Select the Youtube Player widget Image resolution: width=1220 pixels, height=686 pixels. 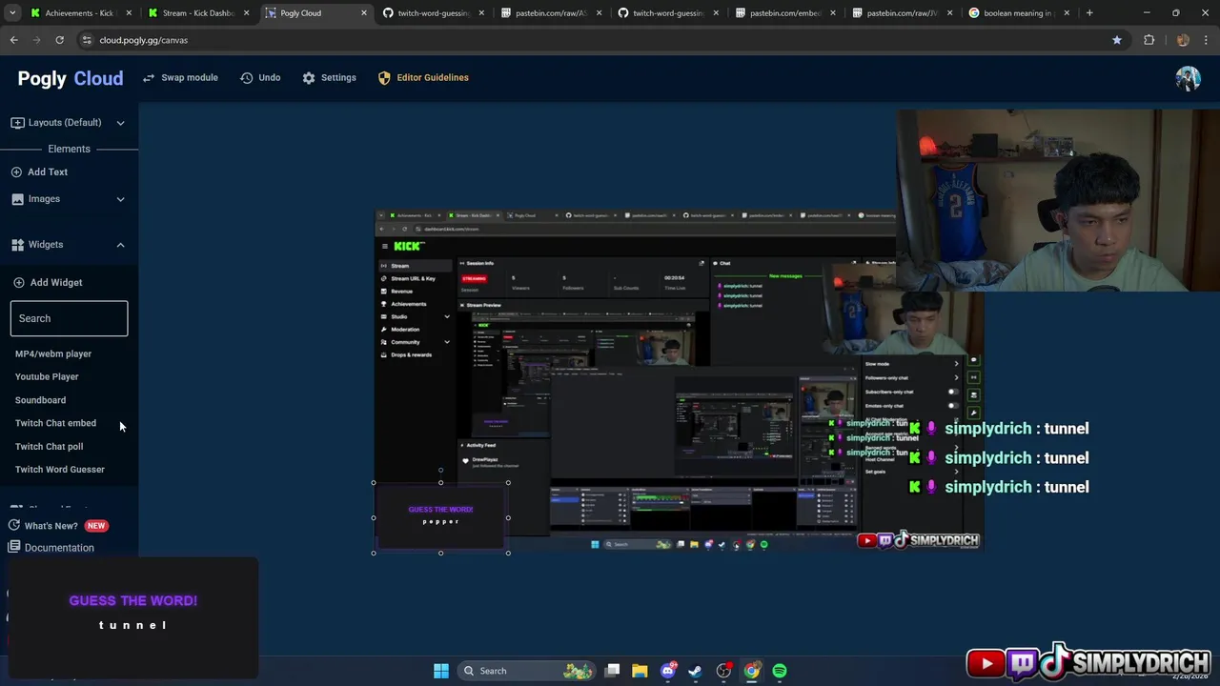[x=47, y=376]
